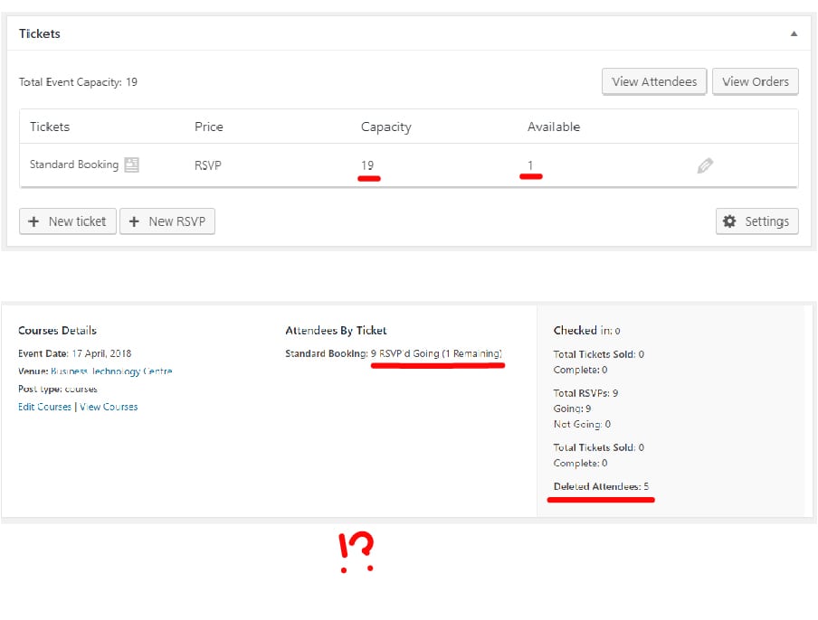Go to the View Courses link
Screen dimensions: 818x620
pos(109,407)
